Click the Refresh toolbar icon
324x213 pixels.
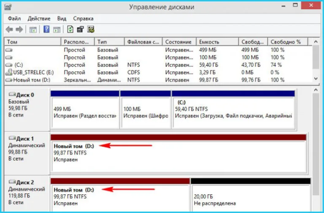click(x=70, y=29)
